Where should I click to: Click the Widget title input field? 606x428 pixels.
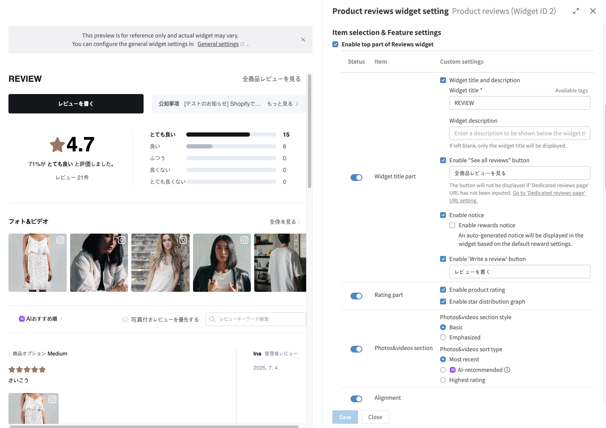click(519, 103)
